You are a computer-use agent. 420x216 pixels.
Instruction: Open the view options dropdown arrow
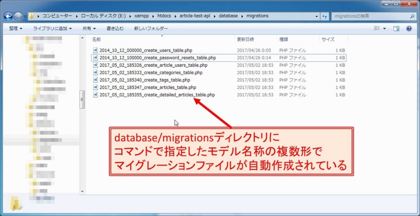coord(384,29)
